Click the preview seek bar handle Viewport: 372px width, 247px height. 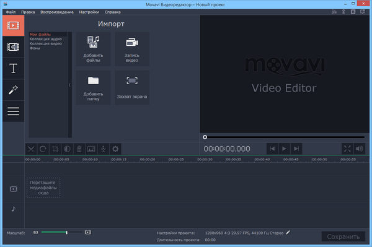pyautogui.click(x=205, y=137)
